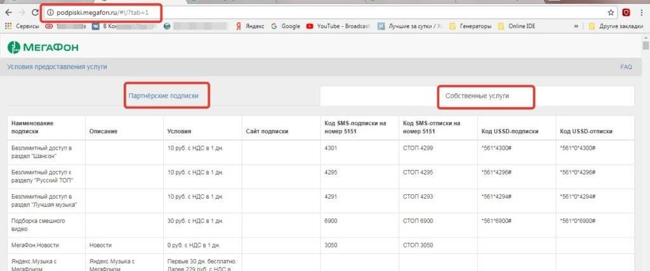The image size is (650, 271).
Task: Open the red shield extension icon
Action: (626, 12)
